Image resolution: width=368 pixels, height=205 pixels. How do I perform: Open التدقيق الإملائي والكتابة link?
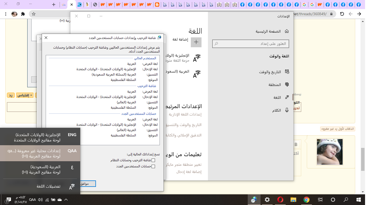184,135
